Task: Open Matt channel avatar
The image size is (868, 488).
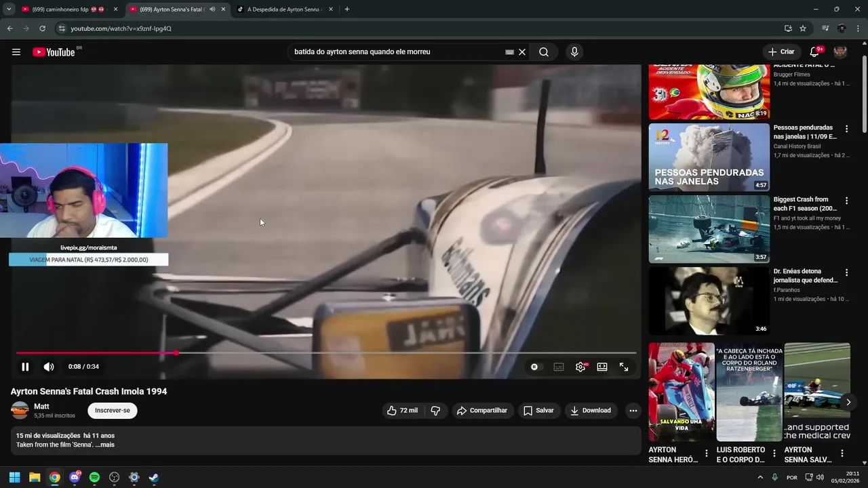Action: [20, 410]
